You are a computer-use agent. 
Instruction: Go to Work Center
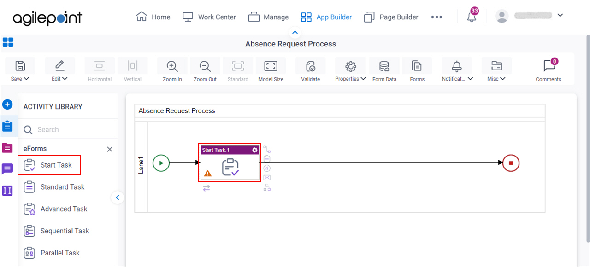[x=209, y=17]
